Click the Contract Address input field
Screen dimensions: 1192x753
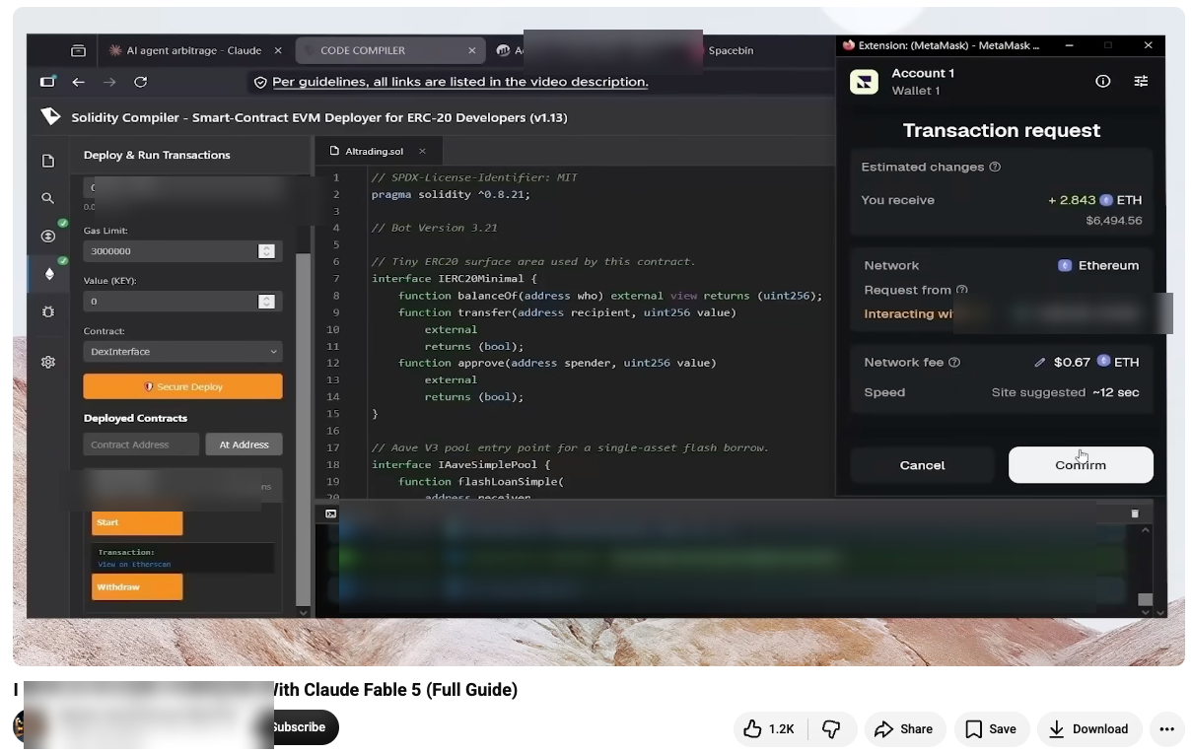141,445
